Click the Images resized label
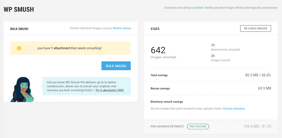 [221, 60]
